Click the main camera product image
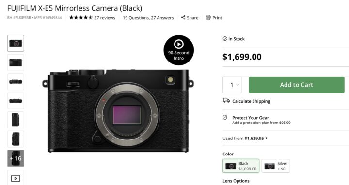Viewport: 349px width, 185px height. [118, 110]
